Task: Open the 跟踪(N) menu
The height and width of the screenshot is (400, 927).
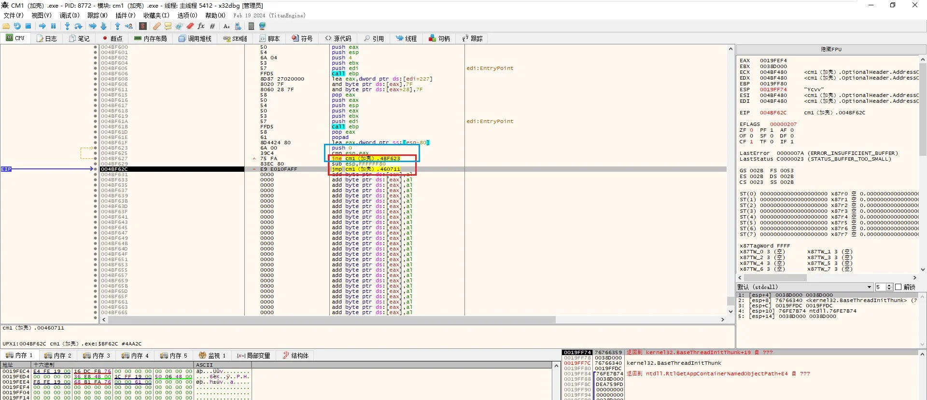Action: (98, 15)
